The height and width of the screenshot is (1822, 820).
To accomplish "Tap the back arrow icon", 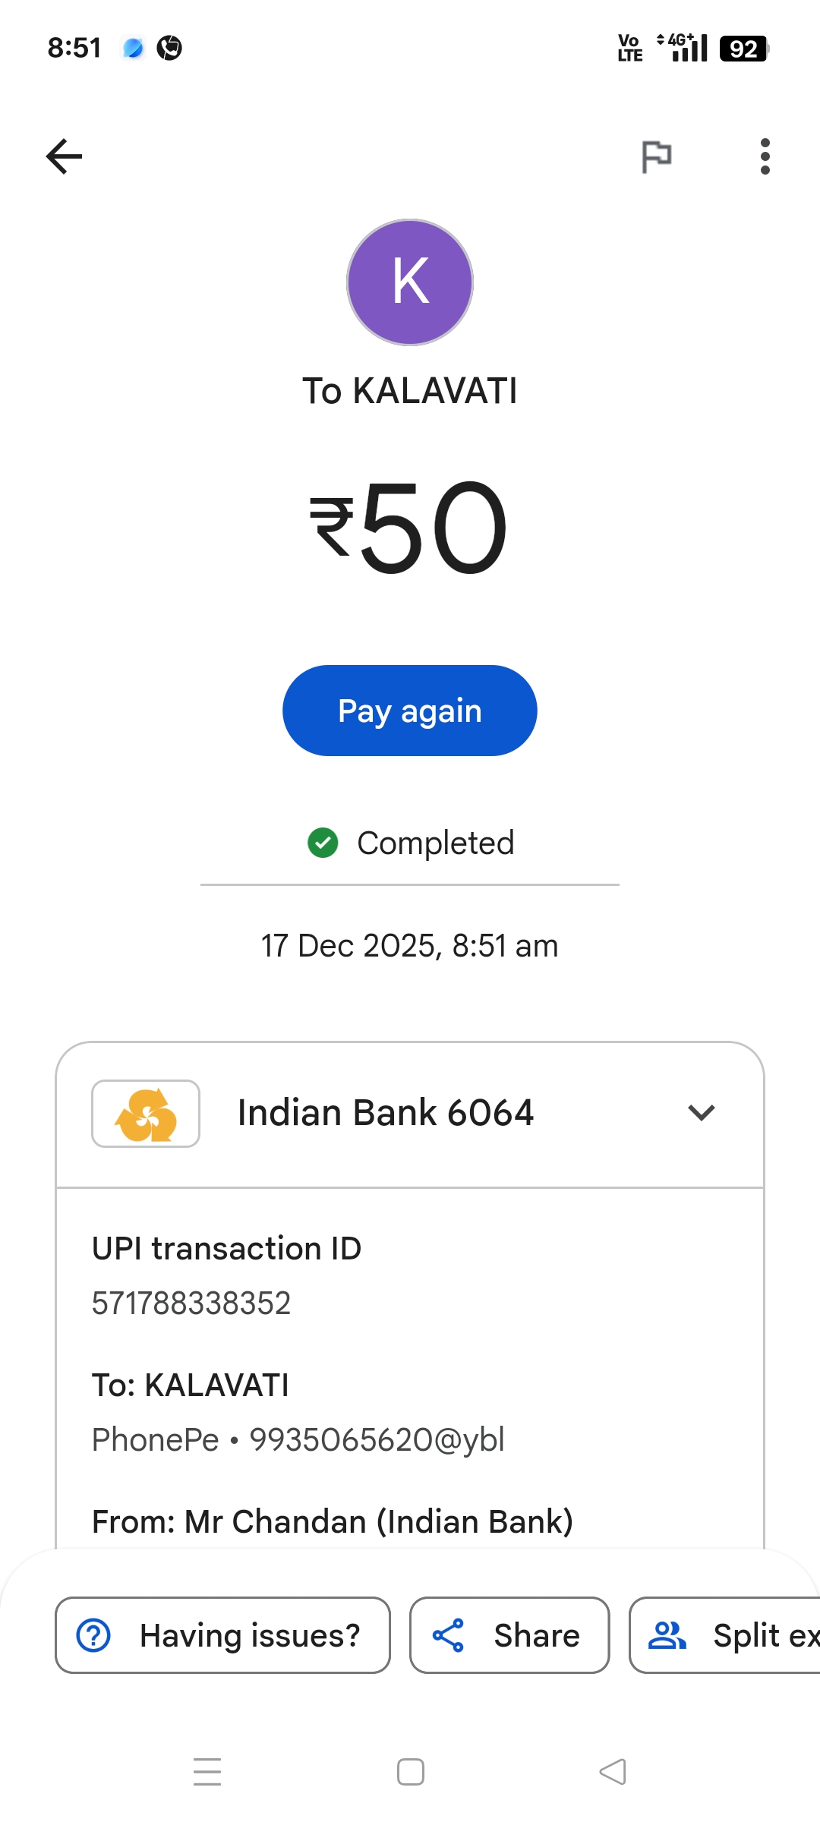I will coord(65,156).
